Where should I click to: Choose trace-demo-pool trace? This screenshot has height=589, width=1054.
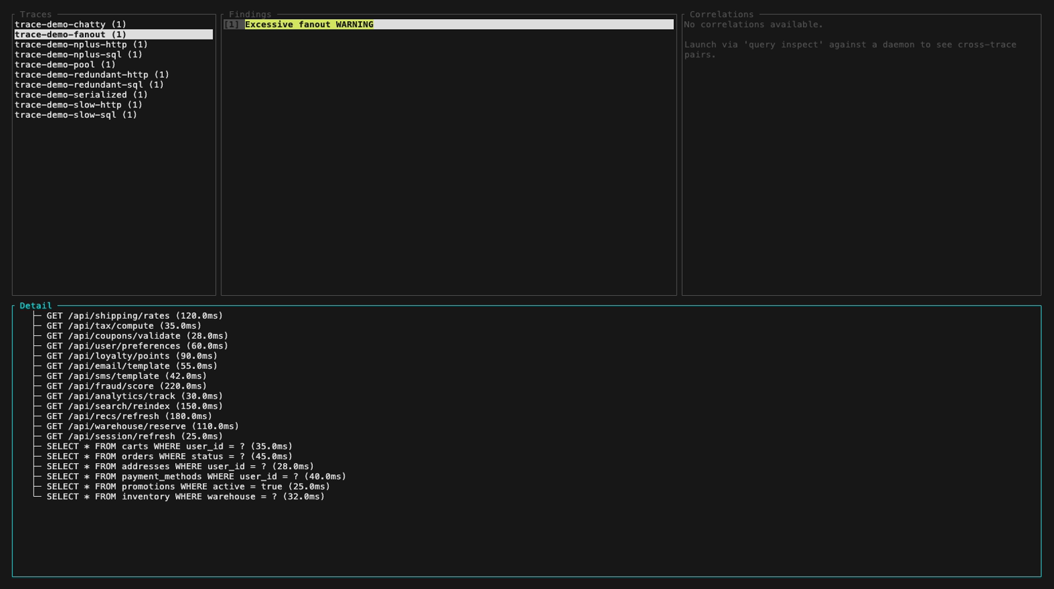[65, 65]
